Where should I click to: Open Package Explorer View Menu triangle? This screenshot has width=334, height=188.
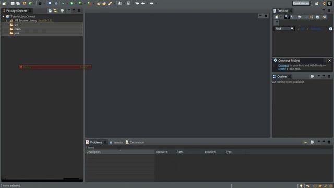pyautogui.click(x=69, y=10)
